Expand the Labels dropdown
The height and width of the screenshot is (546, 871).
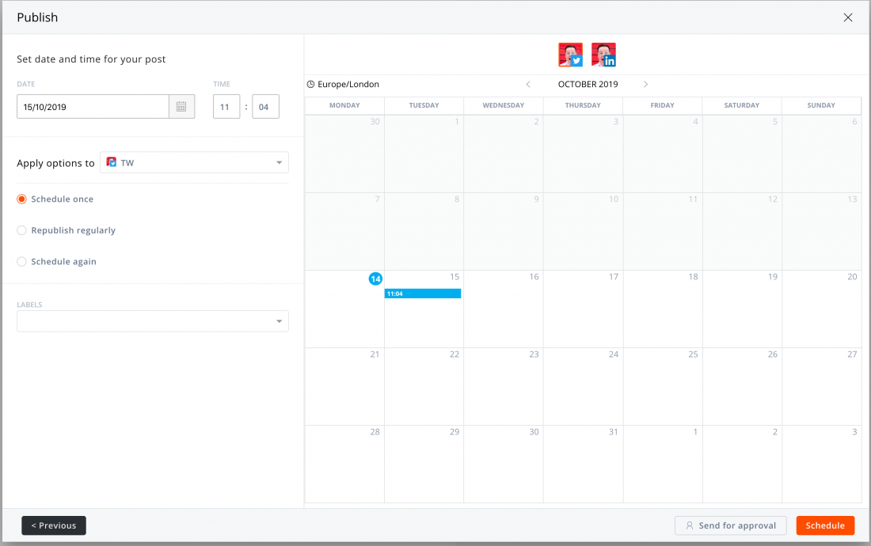152,321
